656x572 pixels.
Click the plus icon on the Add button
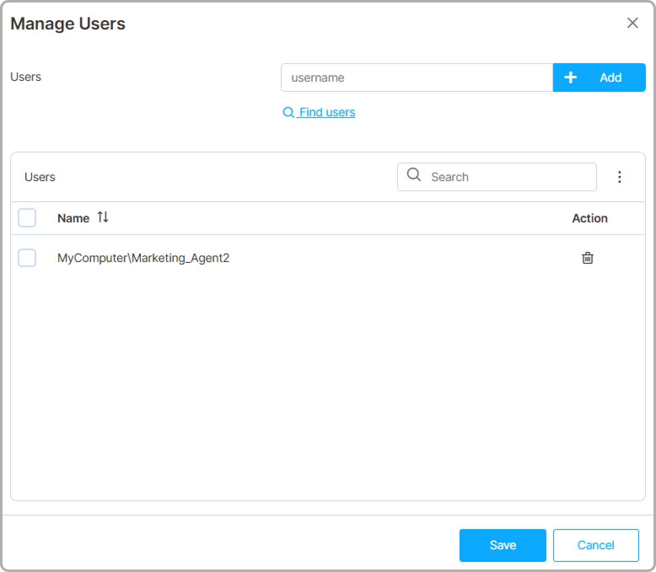pos(570,78)
